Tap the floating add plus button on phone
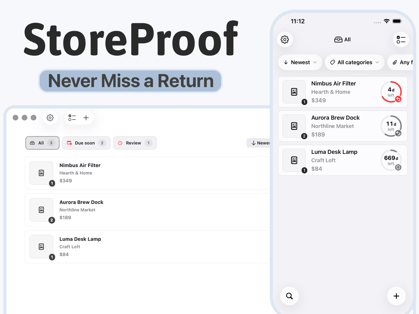This screenshot has height=314, width=419. (x=396, y=296)
